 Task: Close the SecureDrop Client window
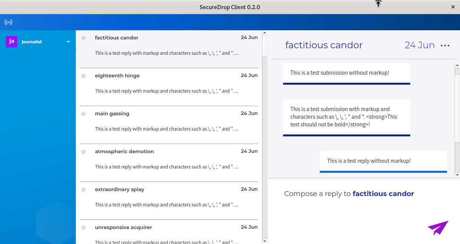click(x=453, y=7)
